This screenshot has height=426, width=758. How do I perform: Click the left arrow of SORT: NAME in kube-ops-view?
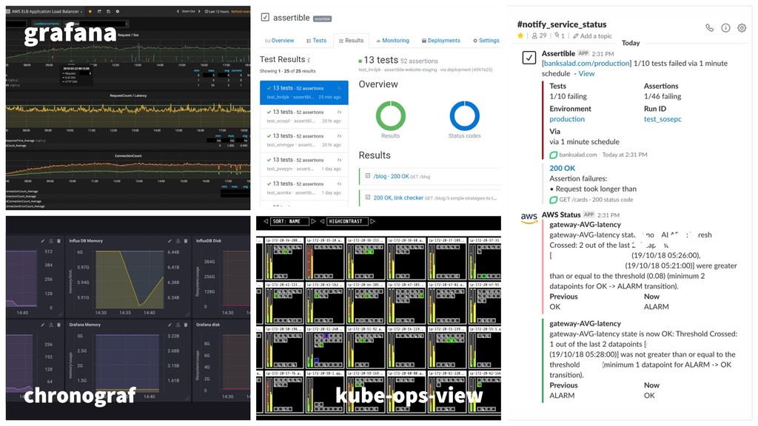[266, 221]
